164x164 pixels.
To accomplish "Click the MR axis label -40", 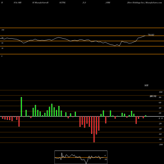I will [x=160, y=129].
